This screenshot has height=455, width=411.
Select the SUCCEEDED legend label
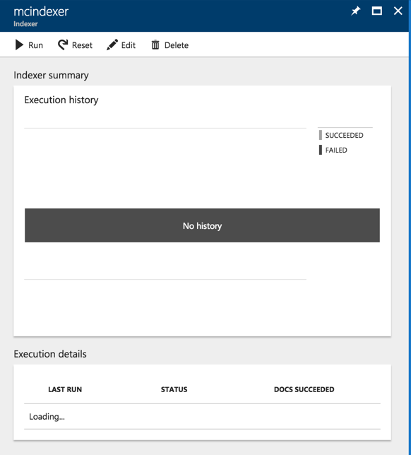[344, 135]
